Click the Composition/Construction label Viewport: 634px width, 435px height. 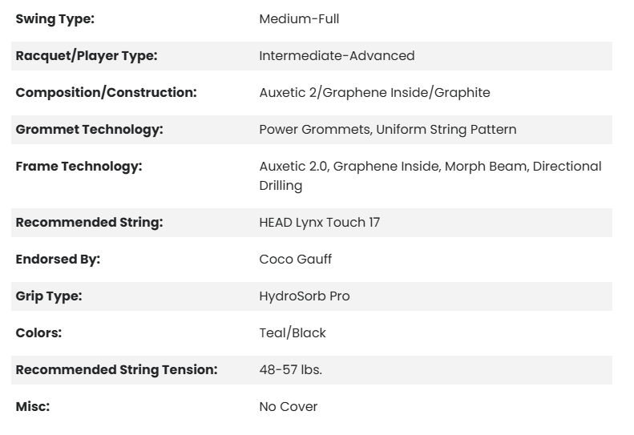106,93
